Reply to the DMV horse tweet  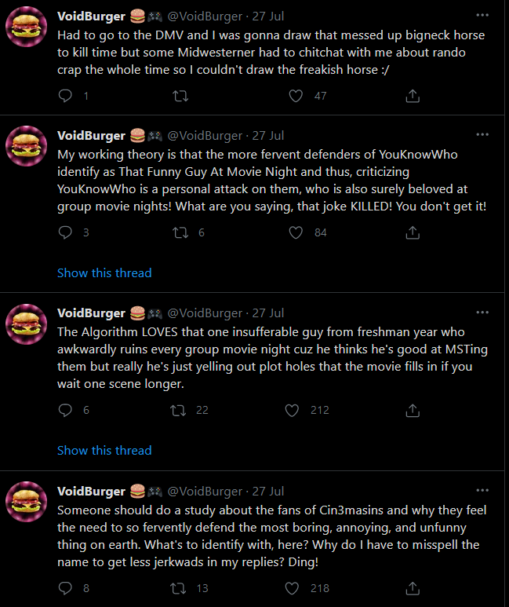pos(65,96)
